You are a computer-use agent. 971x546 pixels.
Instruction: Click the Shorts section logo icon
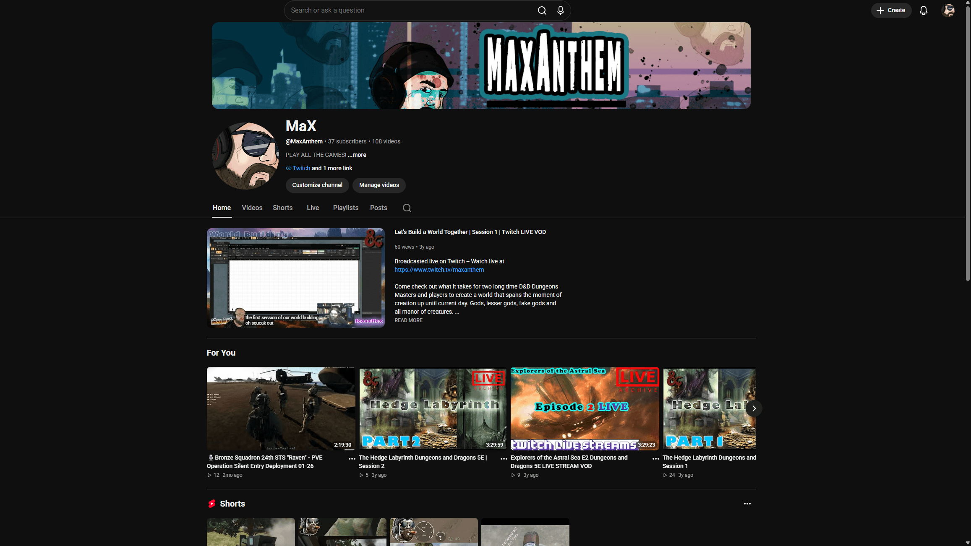click(x=212, y=504)
